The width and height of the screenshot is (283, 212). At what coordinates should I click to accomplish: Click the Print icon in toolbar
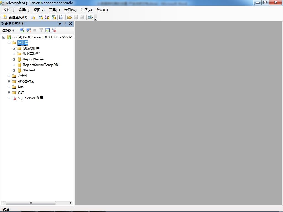(x=82, y=17)
